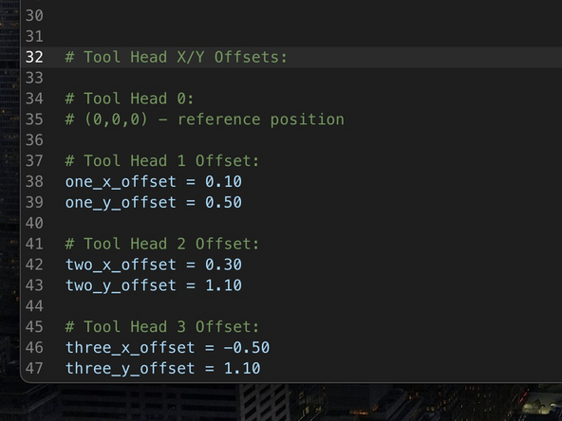The height and width of the screenshot is (421, 562).
Task: Click the value -0.50 of three_x_offset
Action: 247,348
